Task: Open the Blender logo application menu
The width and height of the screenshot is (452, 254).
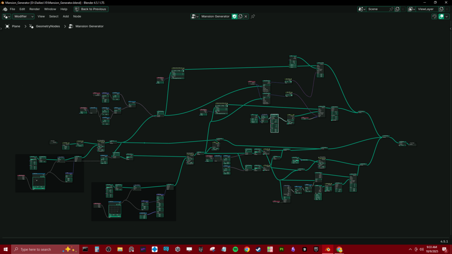Action: (5, 9)
